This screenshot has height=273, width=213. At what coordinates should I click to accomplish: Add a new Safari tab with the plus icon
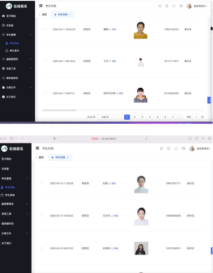coord(203,138)
